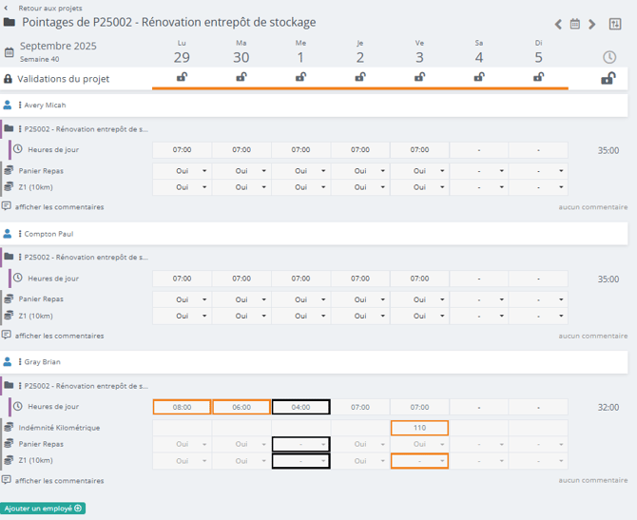Go to previous week arrow

tap(559, 24)
